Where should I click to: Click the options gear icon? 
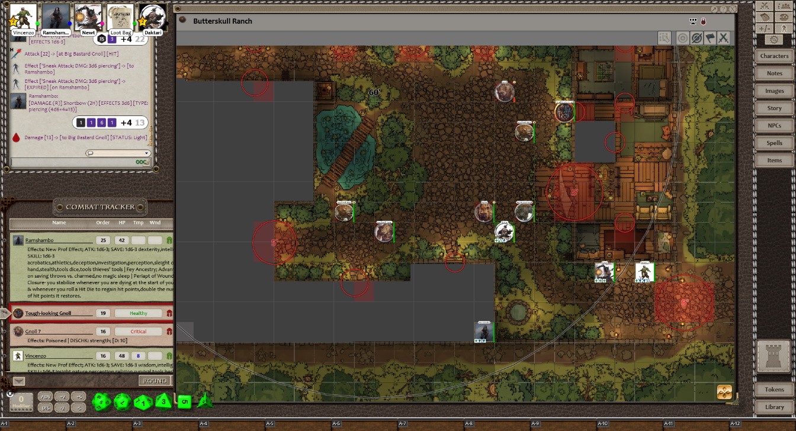(774, 40)
